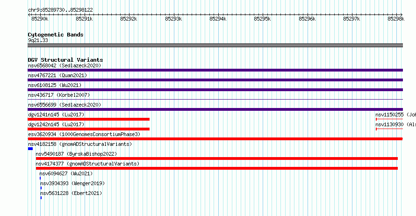The width and height of the screenshot is (416, 216).
Task: Select the nsv4182158 gnomAD blue block
Action: (30, 149)
